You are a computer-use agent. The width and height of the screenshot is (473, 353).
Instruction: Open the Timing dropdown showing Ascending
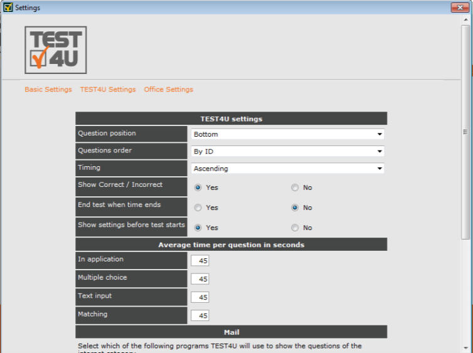[x=287, y=169]
